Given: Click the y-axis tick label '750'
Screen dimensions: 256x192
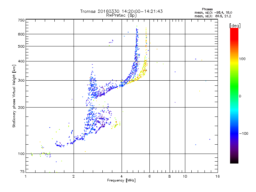Looking at the screenshot, I should point(21,20).
